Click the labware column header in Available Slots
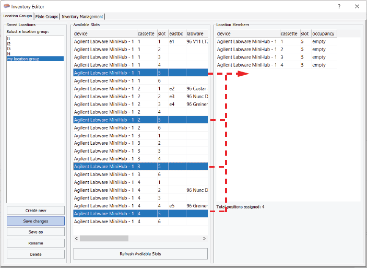 [x=197, y=33]
